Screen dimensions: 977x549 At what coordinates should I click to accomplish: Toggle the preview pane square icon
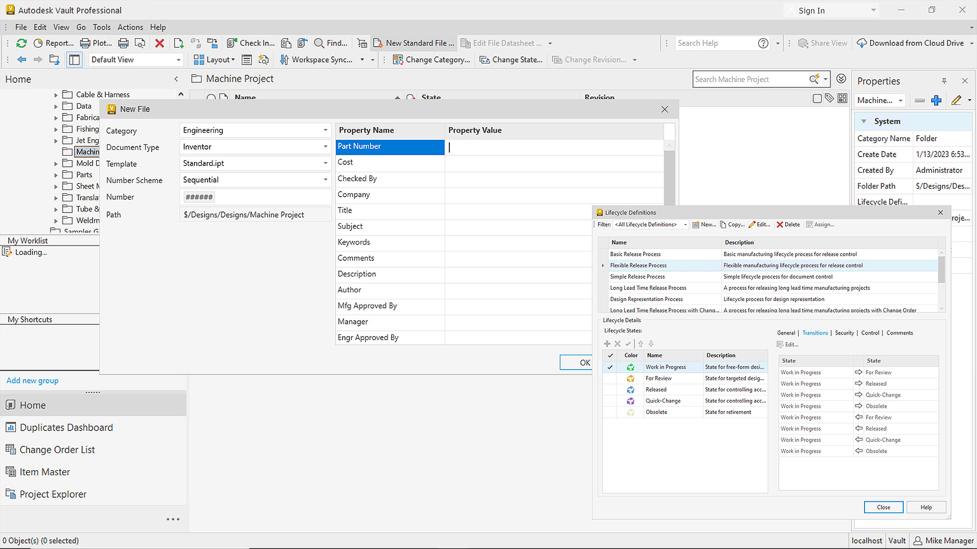point(817,99)
